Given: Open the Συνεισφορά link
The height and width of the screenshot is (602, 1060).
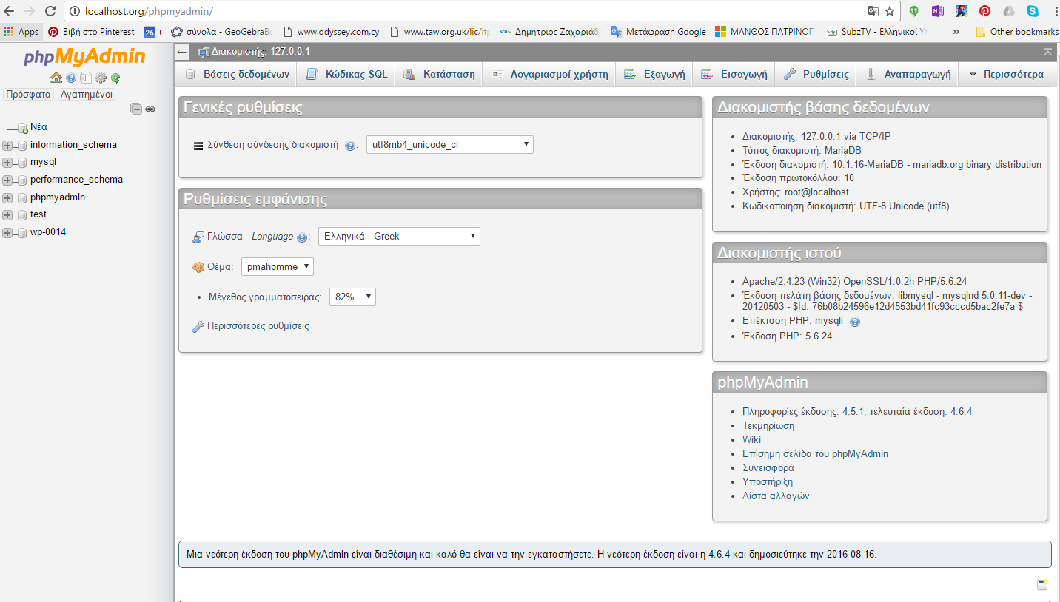Looking at the screenshot, I should pyautogui.click(x=768, y=468).
